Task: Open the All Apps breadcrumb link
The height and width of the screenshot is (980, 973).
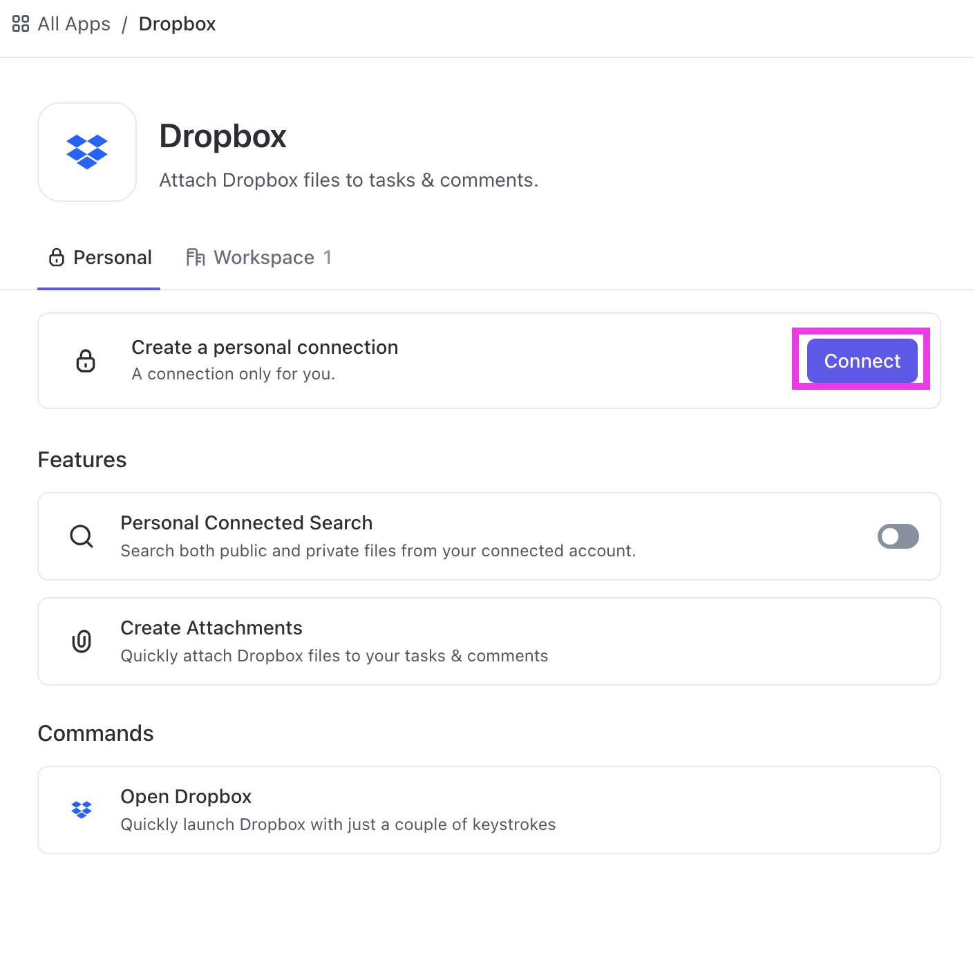Action: point(73,23)
